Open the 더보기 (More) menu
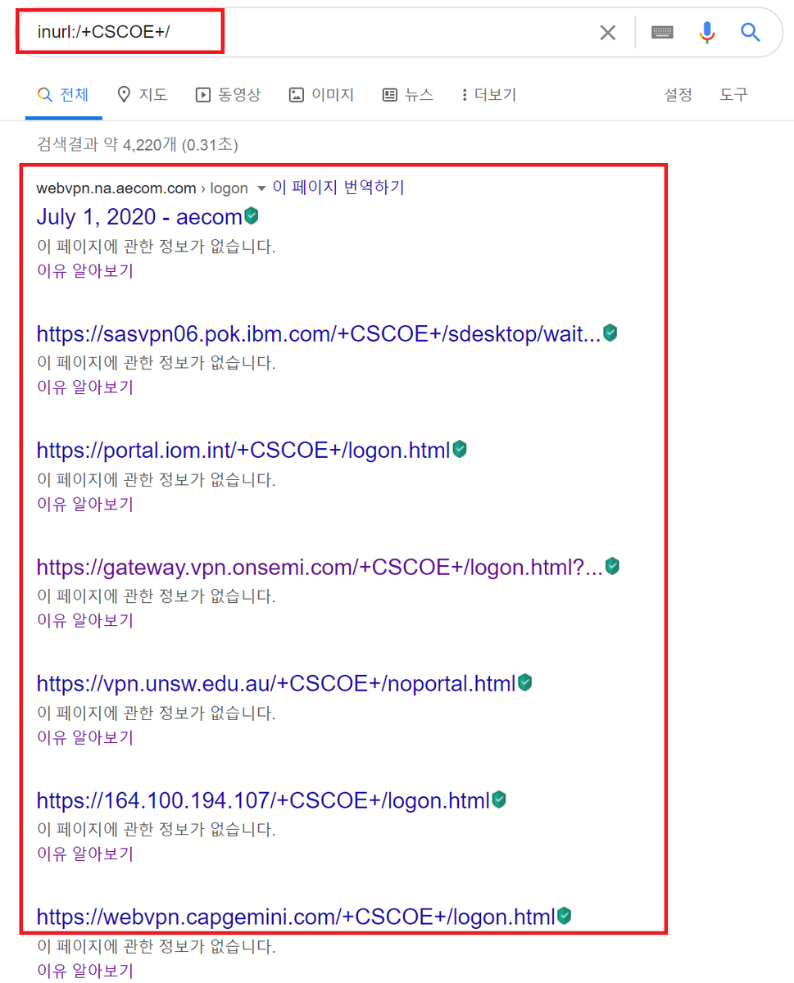The image size is (794, 983). [488, 95]
